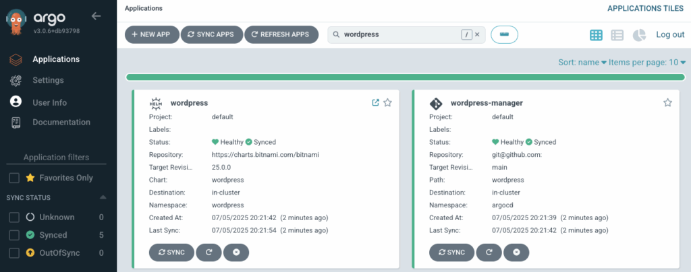Switch to list view
Screen dimensions: 691x272
[617, 35]
